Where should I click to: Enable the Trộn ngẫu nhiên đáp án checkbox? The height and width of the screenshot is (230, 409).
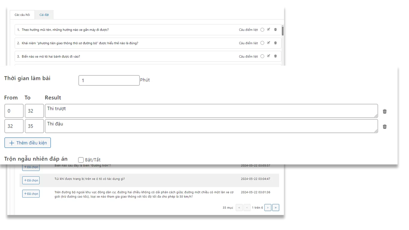(81, 160)
